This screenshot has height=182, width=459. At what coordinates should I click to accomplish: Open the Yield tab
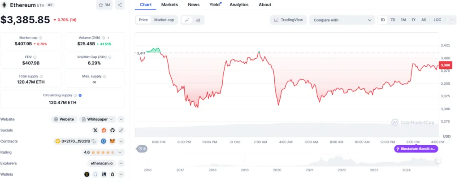coord(215,4)
